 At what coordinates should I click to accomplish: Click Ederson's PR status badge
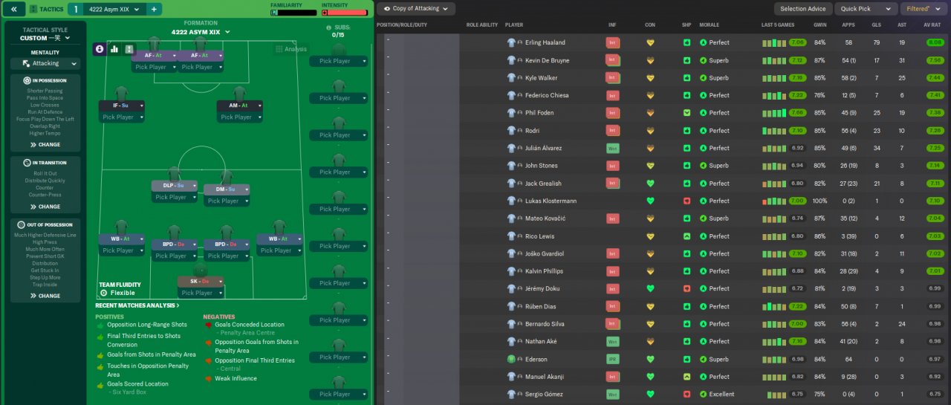(x=612, y=359)
